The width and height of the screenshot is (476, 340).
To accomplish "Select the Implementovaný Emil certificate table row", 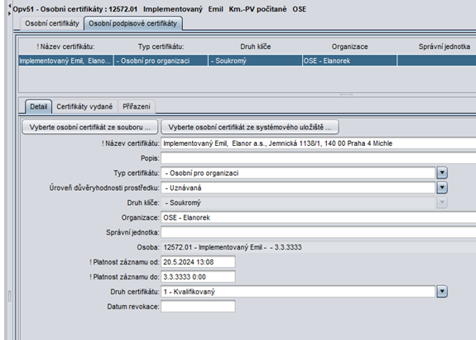I will [x=248, y=61].
